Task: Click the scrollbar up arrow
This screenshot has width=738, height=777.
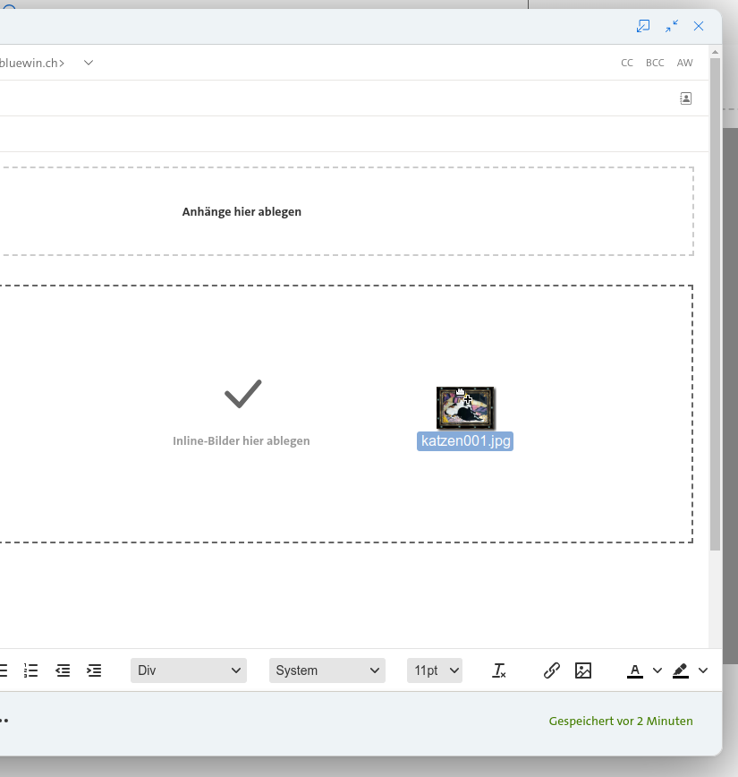Action: click(715, 52)
